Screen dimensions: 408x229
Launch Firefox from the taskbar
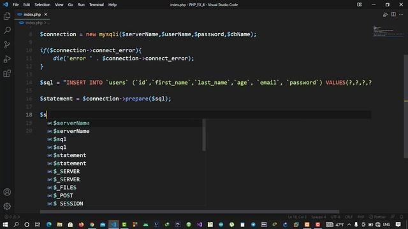coord(81,225)
